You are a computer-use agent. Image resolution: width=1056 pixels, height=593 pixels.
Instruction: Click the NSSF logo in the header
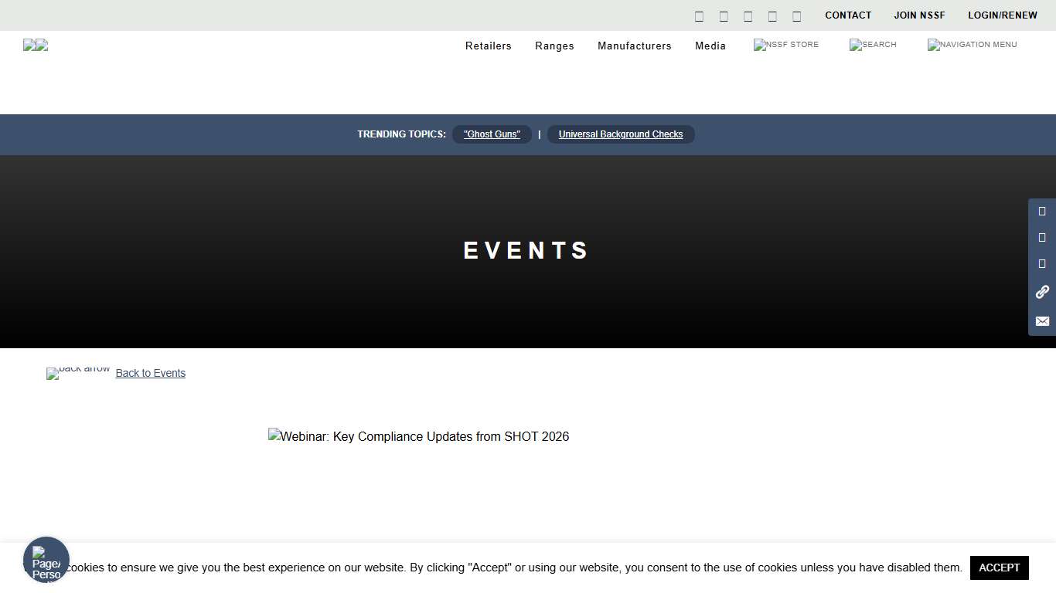[x=36, y=45]
